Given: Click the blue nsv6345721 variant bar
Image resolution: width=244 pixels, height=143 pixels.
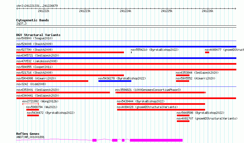Looking at the screenshot, I should [126, 58].
